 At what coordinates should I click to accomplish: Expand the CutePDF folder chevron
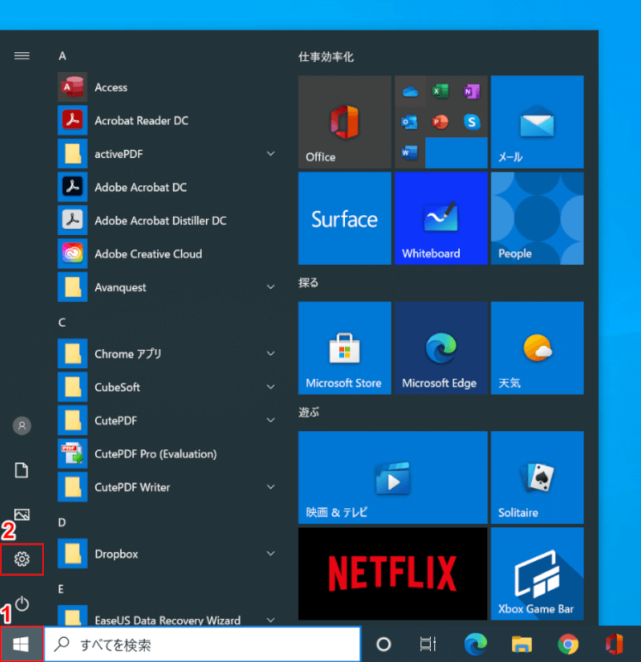click(x=271, y=420)
